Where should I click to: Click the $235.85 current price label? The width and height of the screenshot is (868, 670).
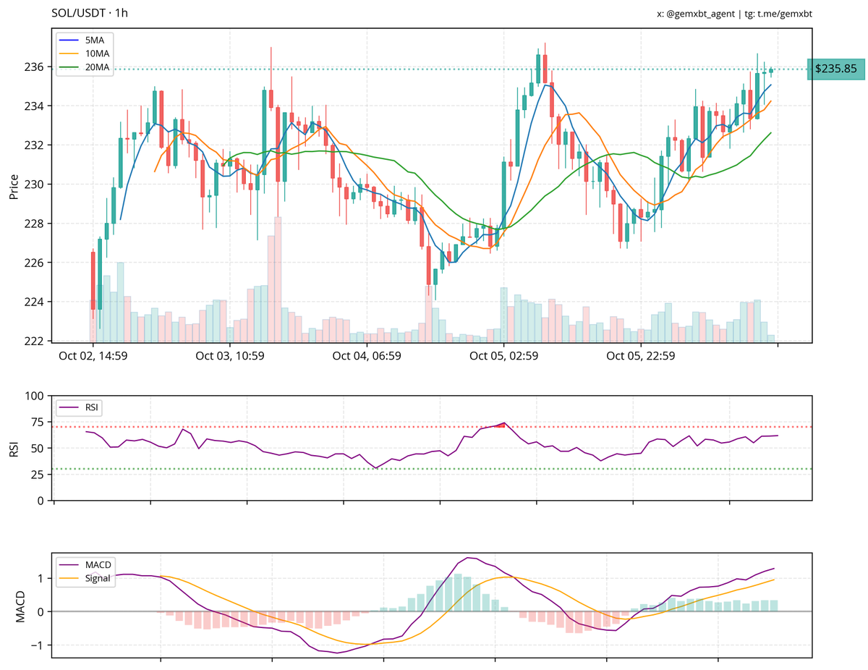(x=836, y=69)
